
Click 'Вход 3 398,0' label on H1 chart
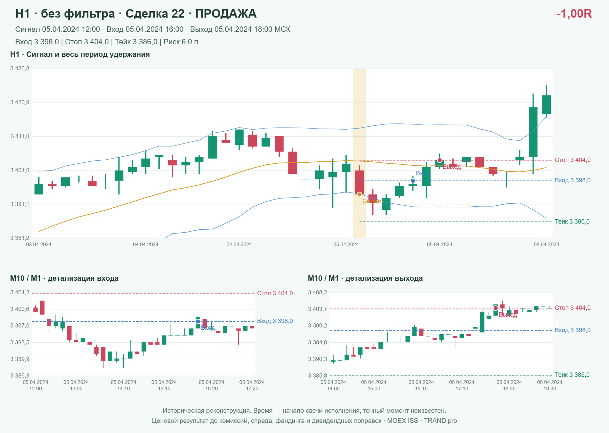tap(573, 180)
